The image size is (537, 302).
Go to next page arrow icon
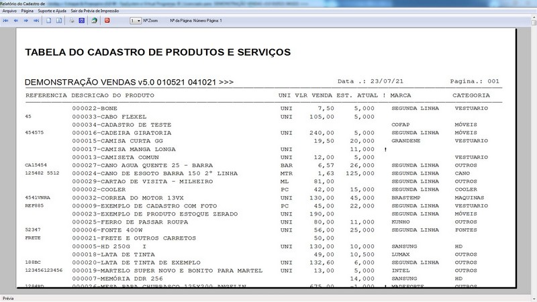coord(26,21)
